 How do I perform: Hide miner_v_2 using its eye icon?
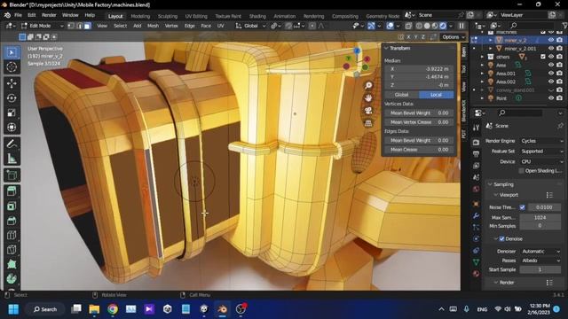click(x=551, y=40)
